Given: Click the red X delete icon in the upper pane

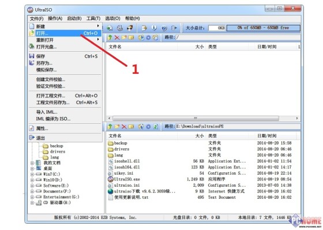Looking at the screenshot, I should coord(117,37).
